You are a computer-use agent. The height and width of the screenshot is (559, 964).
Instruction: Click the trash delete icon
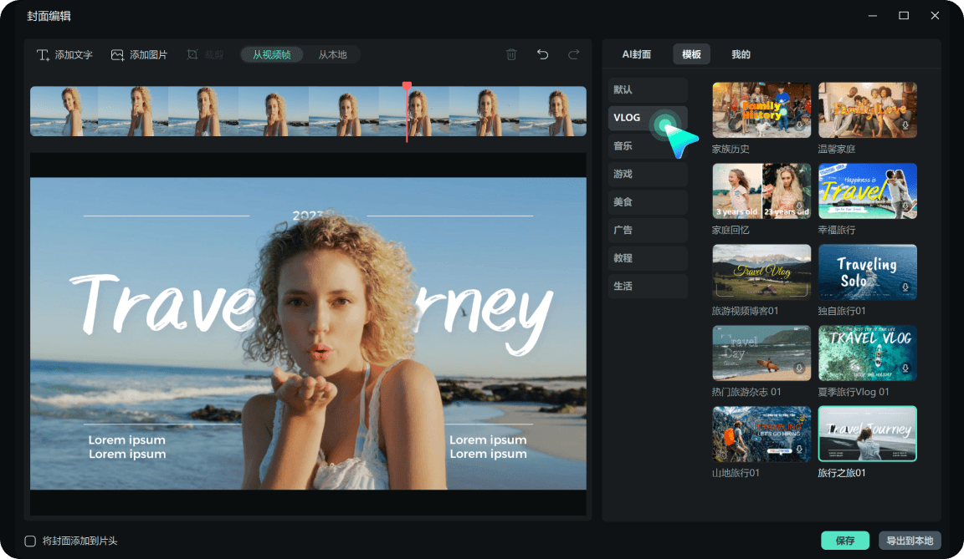point(511,54)
